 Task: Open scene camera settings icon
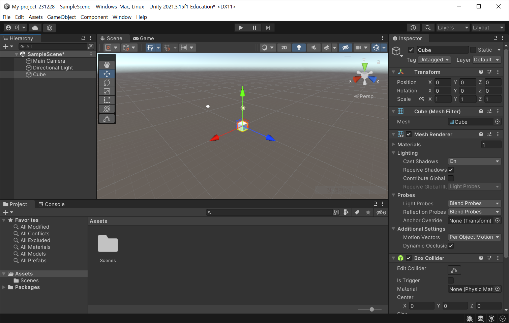pyautogui.click(x=358, y=48)
